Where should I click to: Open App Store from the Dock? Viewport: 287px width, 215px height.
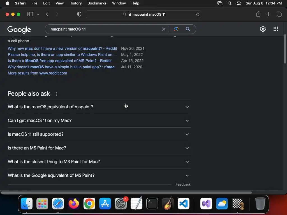click(105, 203)
